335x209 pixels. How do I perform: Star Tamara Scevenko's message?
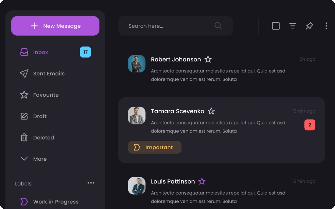pos(211,111)
